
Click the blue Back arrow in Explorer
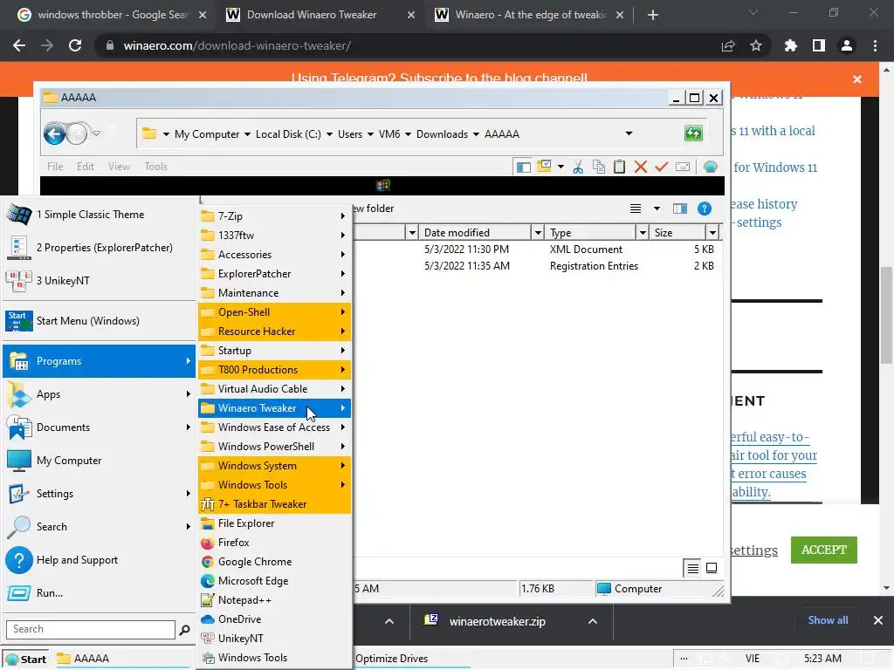pyautogui.click(x=55, y=134)
